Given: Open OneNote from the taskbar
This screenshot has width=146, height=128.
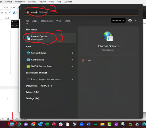Looking at the screenshot, I should (x=116, y=124).
